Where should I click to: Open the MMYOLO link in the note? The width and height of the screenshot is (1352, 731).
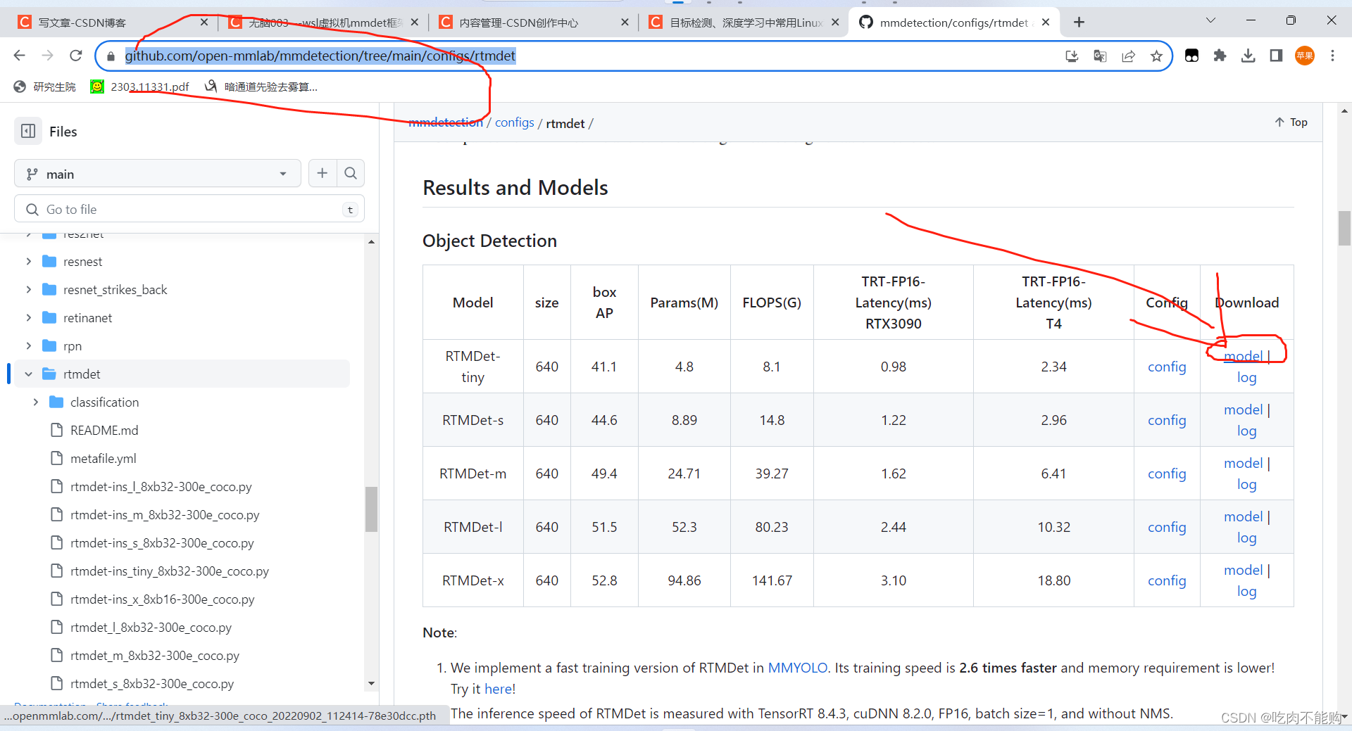tap(797, 668)
